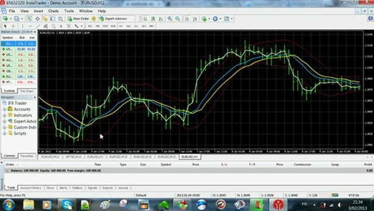Zoom out on the chart

tap(178, 19)
